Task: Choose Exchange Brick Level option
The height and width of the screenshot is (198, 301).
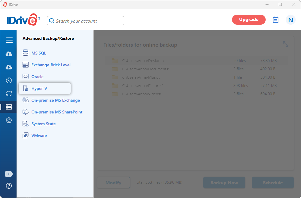Action: pyautogui.click(x=51, y=65)
